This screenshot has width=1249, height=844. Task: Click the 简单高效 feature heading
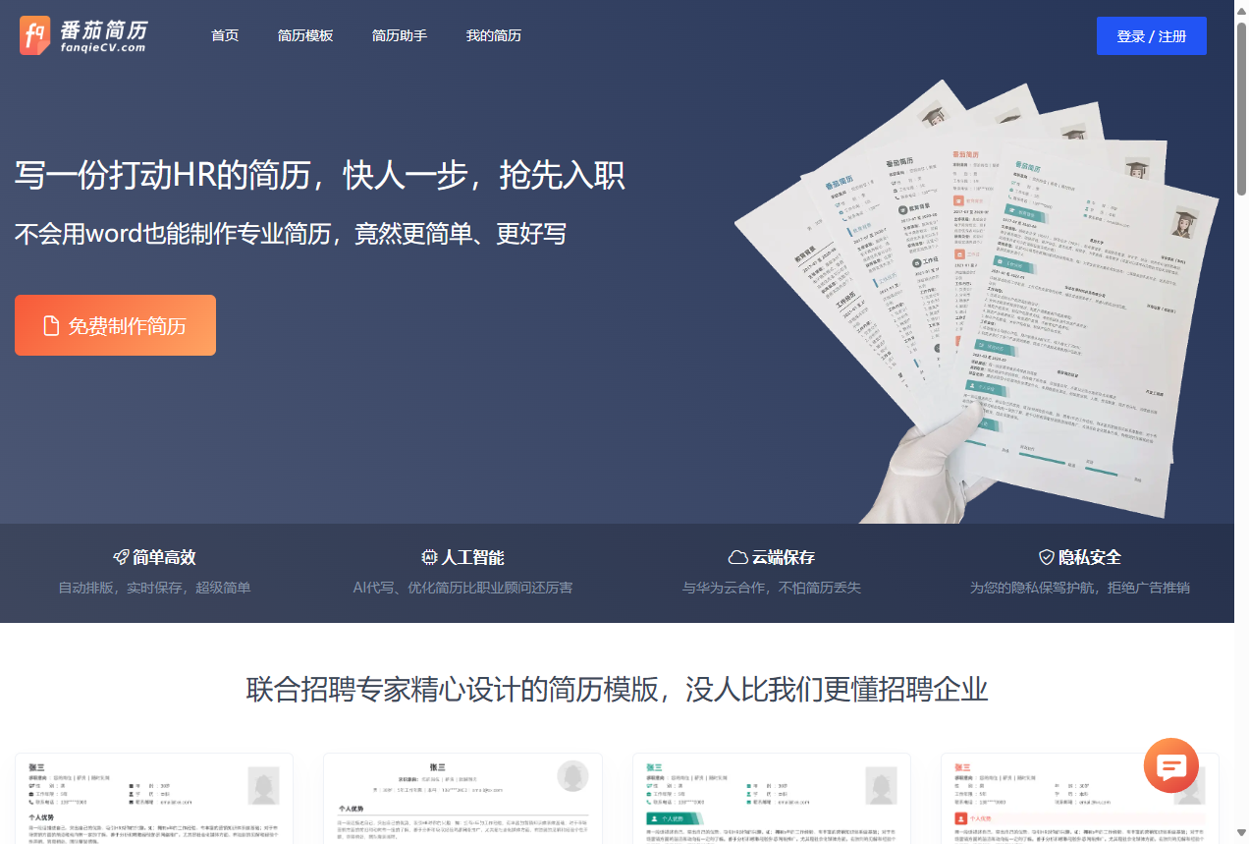point(164,557)
